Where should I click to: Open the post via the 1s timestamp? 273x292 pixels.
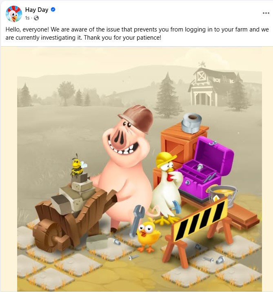tap(27, 18)
